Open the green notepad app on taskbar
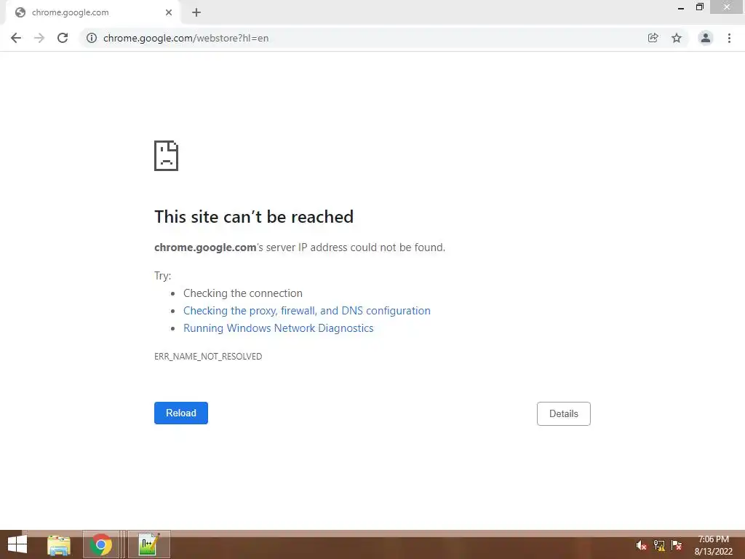Image resolution: width=745 pixels, height=559 pixels. point(148,544)
